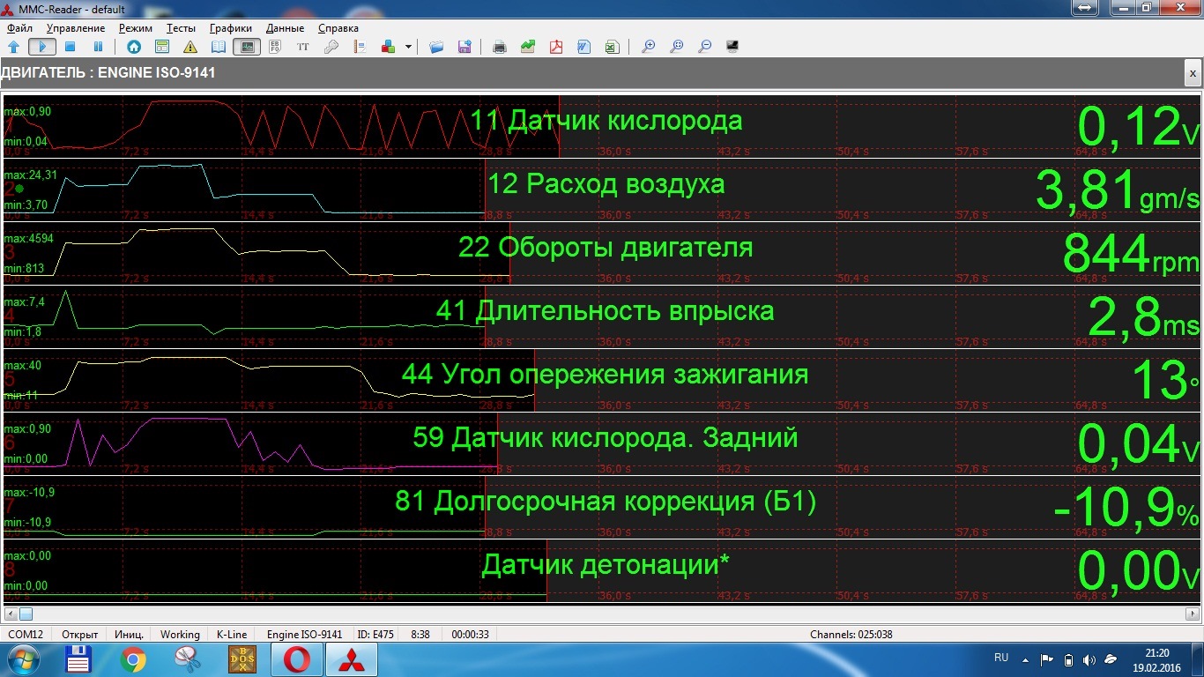Viewport: 1204px width, 677px height.
Task: Stop data reading with the square stop icon
Action: click(71, 47)
